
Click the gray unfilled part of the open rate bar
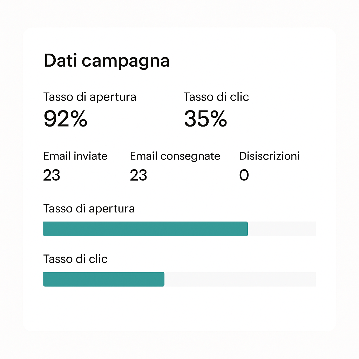point(282,229)
